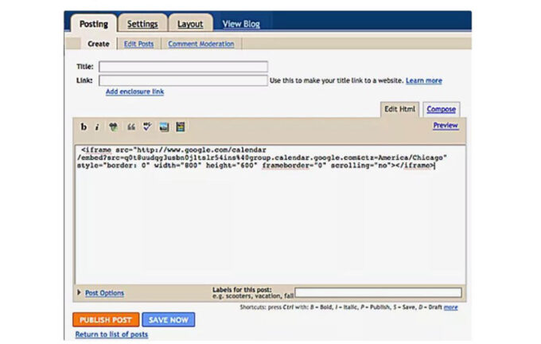
Task: Apply bold formatting with the b icon
Action: coord(84,127)
